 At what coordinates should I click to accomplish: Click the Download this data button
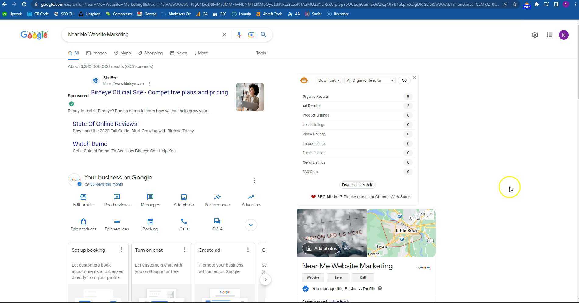tap(357, 185)
